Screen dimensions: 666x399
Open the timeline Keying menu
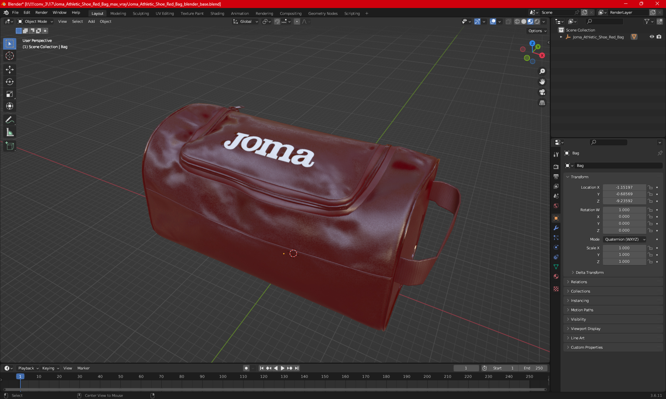pos(51,368)
